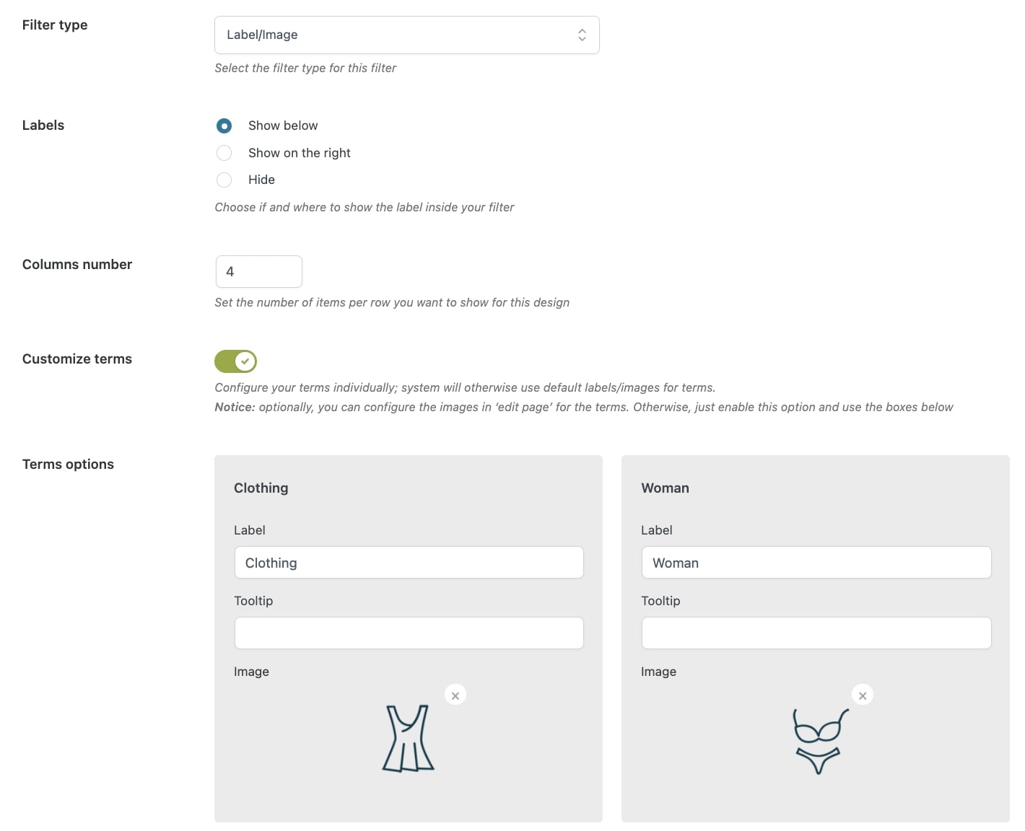Select Show on the right radio
This screenshot has height=831, width=1025.
point(224,153)
